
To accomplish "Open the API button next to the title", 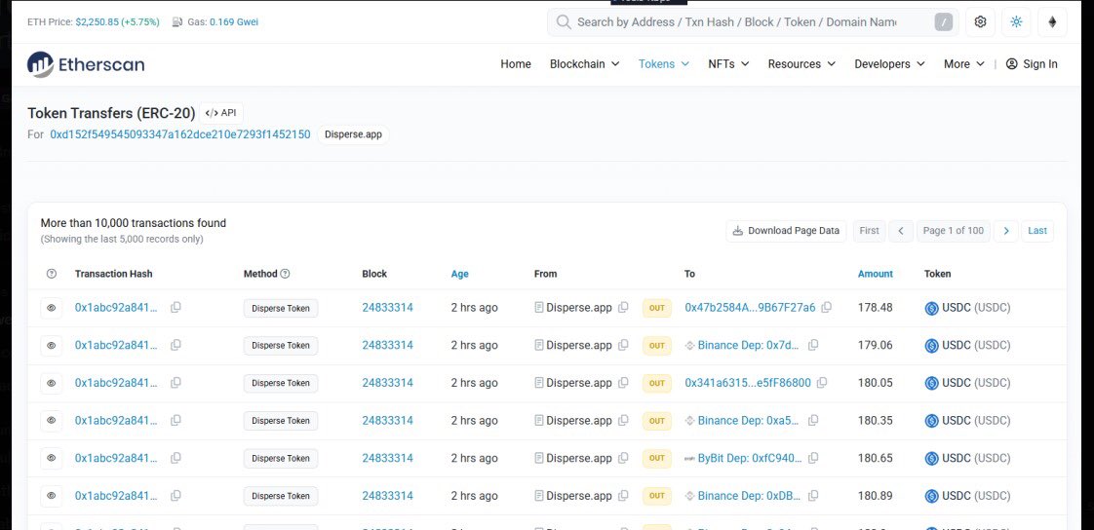I will (221, 113).
